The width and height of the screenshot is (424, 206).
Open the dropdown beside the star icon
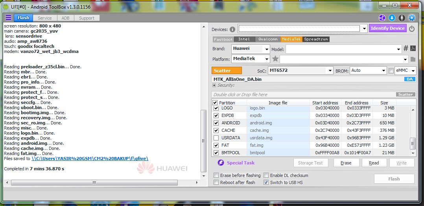click(x=405, y=59)
